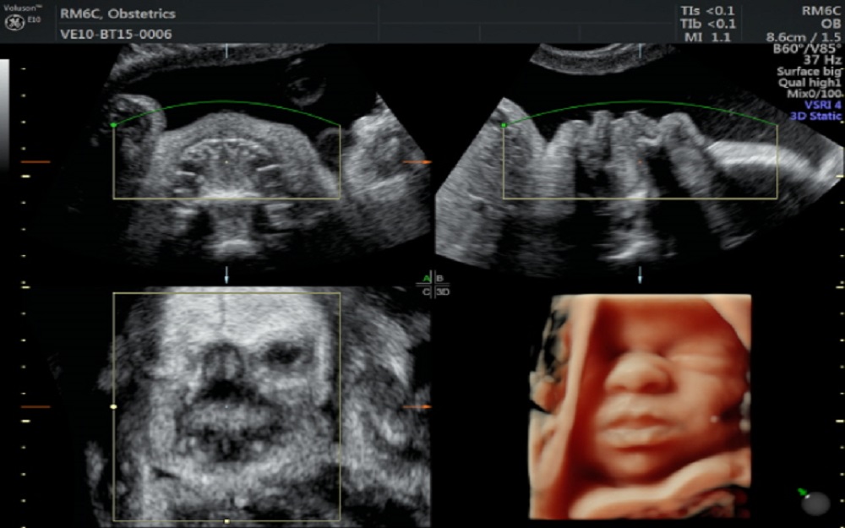The image size is (845, 528).
Task: Click the "VSRI 4" setting text
Action: 822,105
